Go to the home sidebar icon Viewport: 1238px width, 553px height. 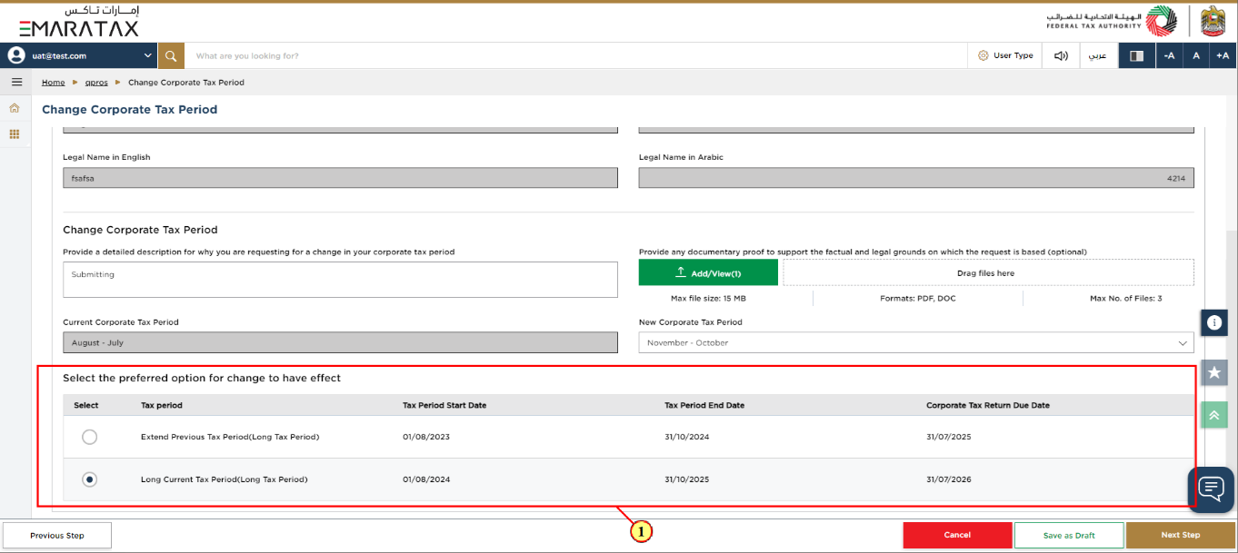15,108
